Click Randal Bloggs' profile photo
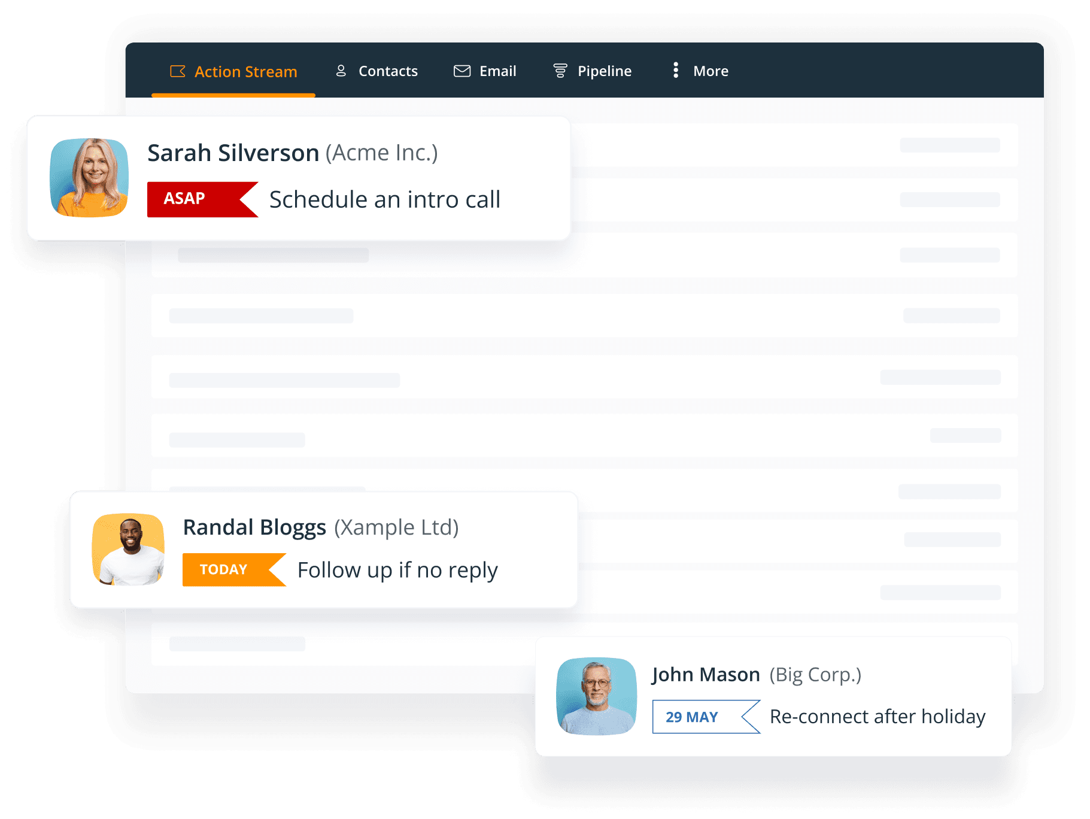This screenshot has height=819, width=1090. pyautogui.click(x=128, y=549)
